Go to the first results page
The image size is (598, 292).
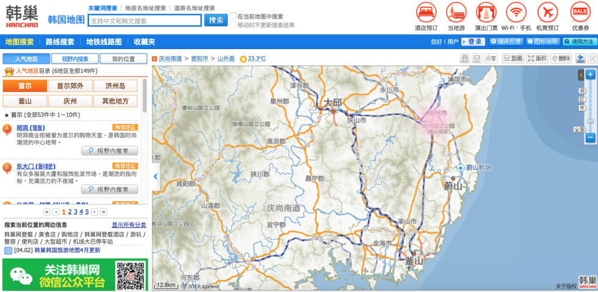click(x=47, y=212)
